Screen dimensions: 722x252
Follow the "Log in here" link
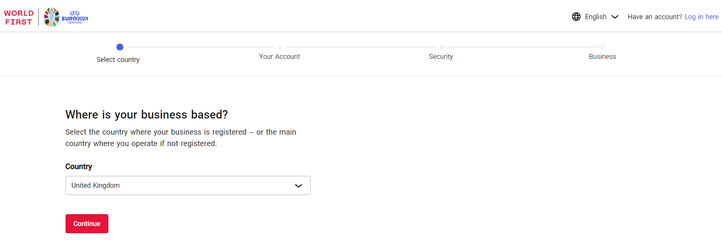click(x=701, y=17)
